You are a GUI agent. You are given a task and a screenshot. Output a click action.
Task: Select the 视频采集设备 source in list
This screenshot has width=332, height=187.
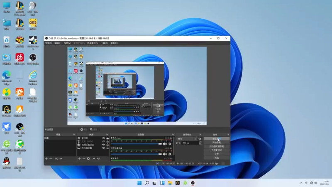88,145
